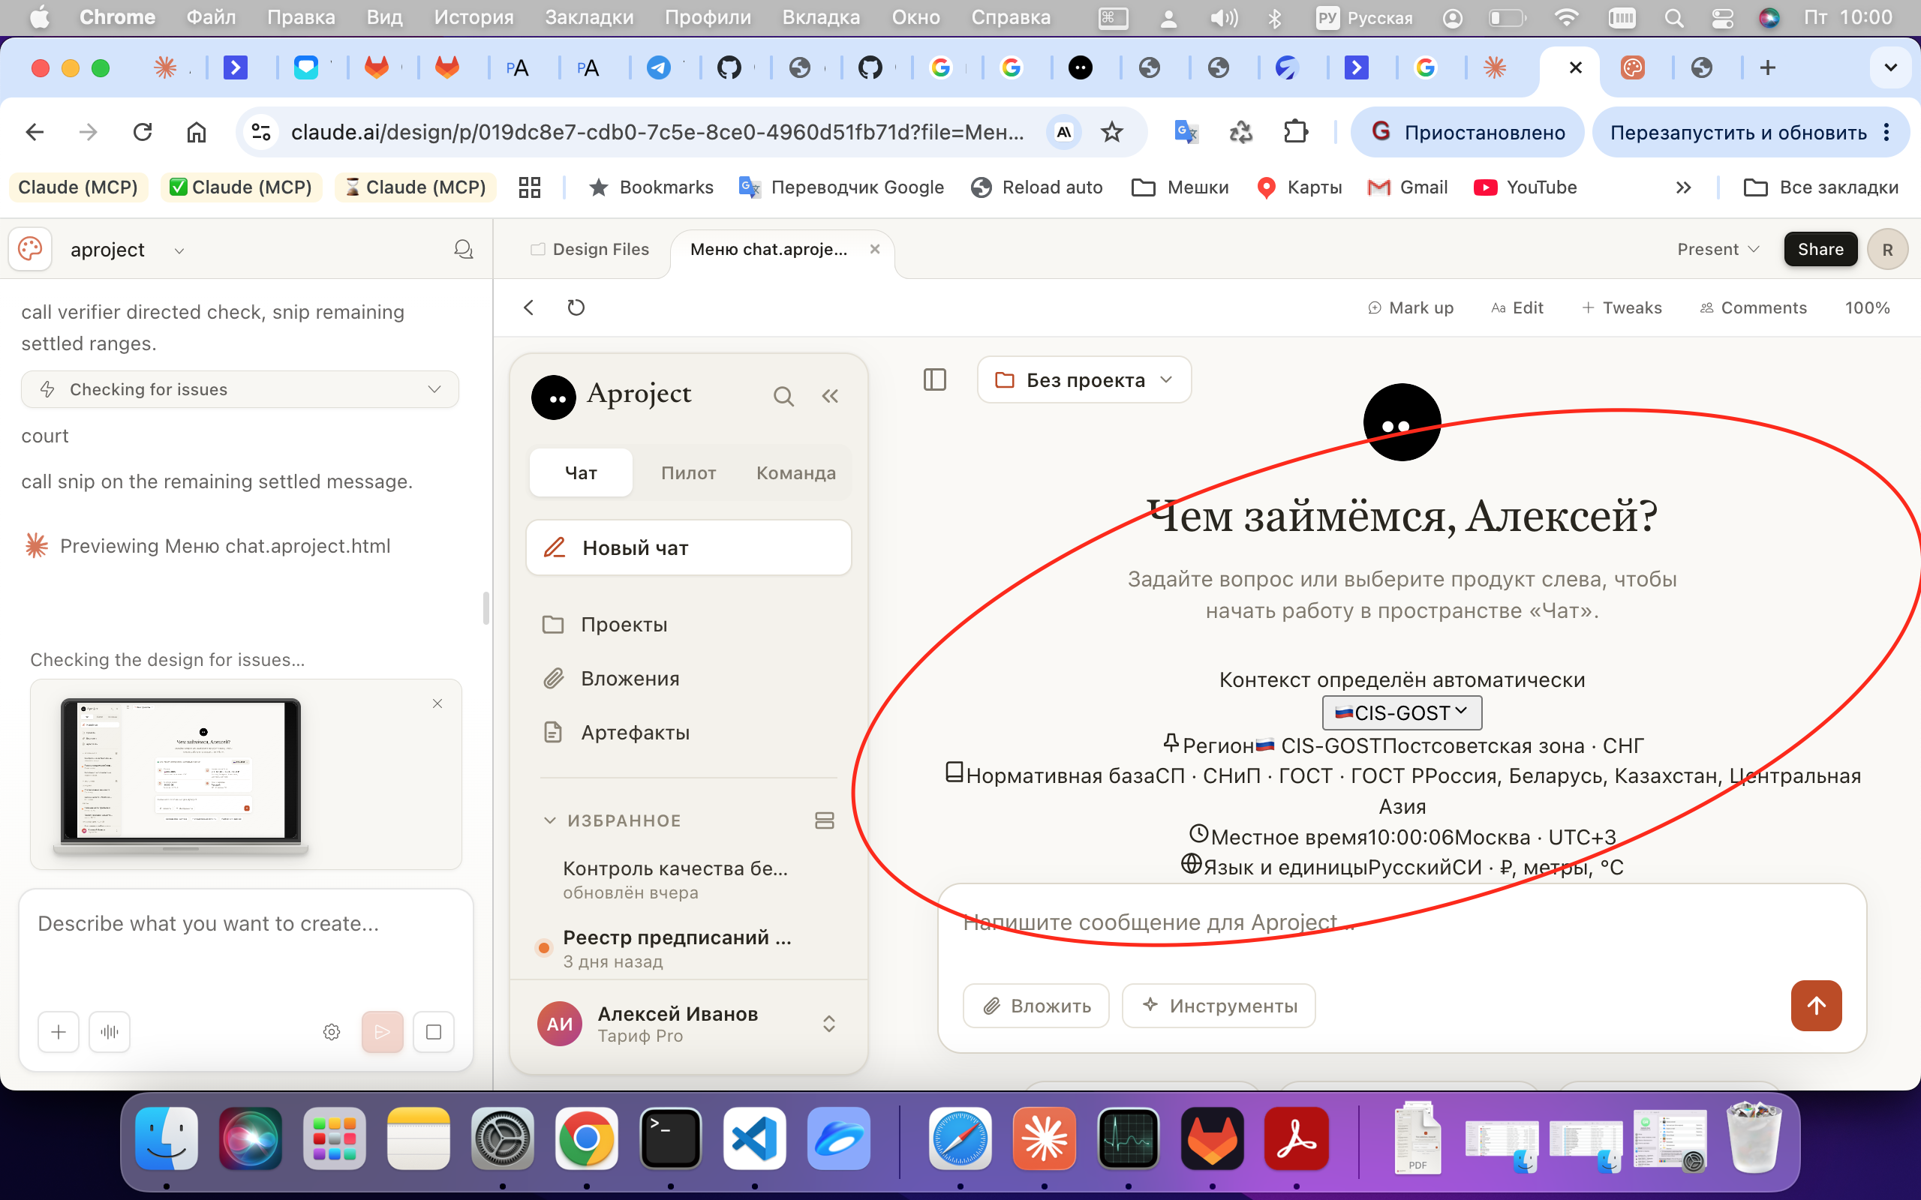Open the Chrome tab list dropdown arrow
This screenshot has height=1200, width=1921.
point(1891,67)
